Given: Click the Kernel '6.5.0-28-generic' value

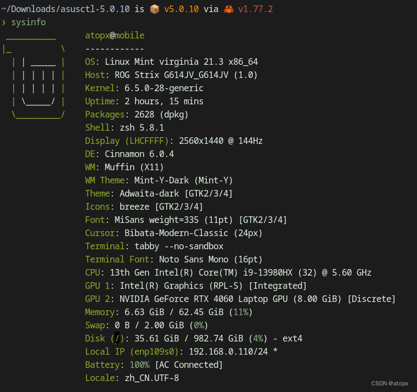Looking at the screenshot, I should point(164,88).
